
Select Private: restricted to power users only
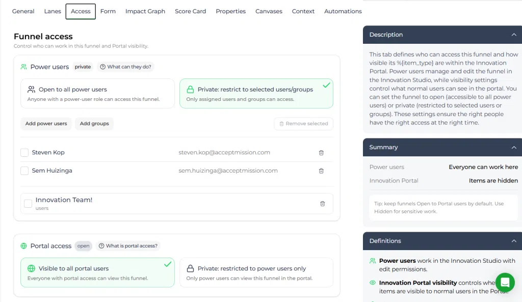tap(256, 272)
